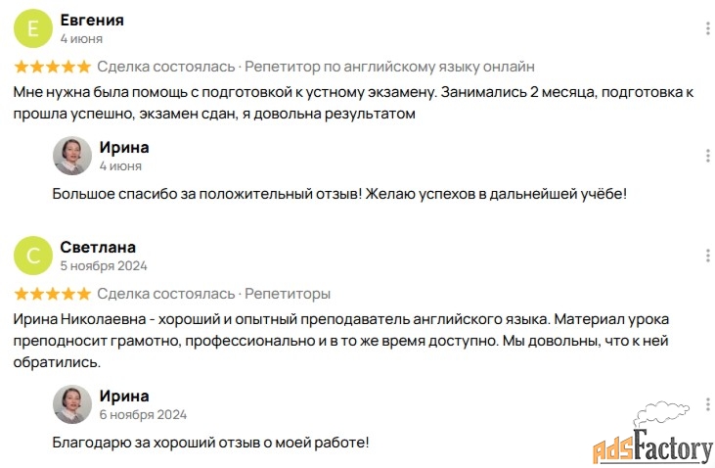Click the five-star rating on Евгения's review
The width and height of the screenshot is (715, 468).
pyautogui.click(x=53, y=67)
